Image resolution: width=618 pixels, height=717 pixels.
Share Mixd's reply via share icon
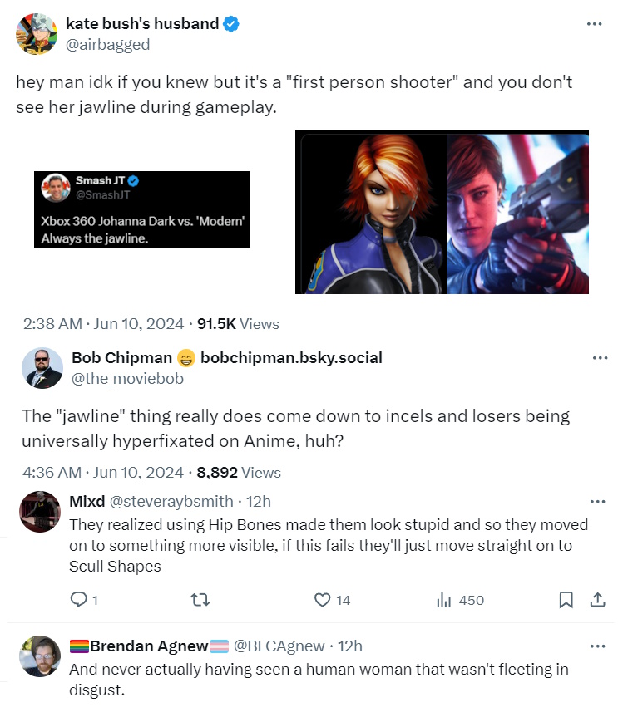[x=596, y=600]
